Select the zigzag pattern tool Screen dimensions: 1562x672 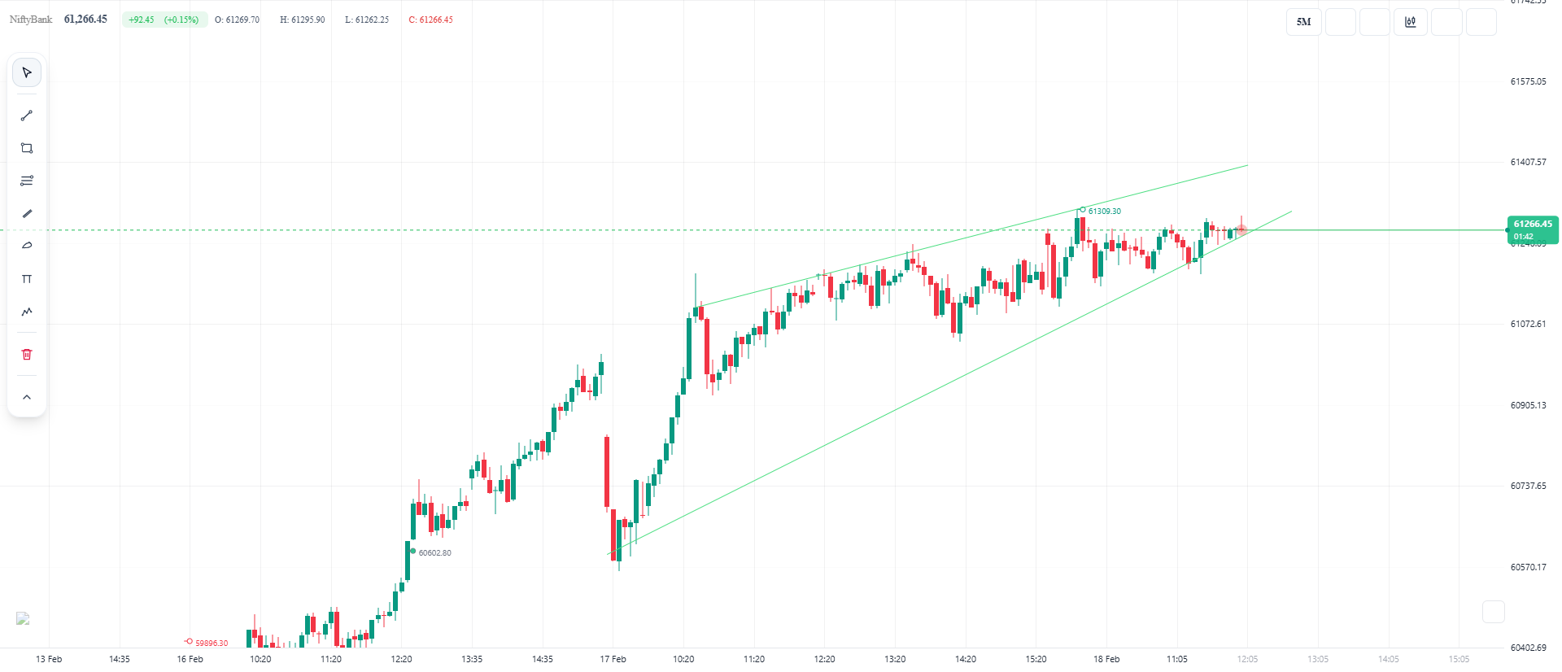coord(27,312)
